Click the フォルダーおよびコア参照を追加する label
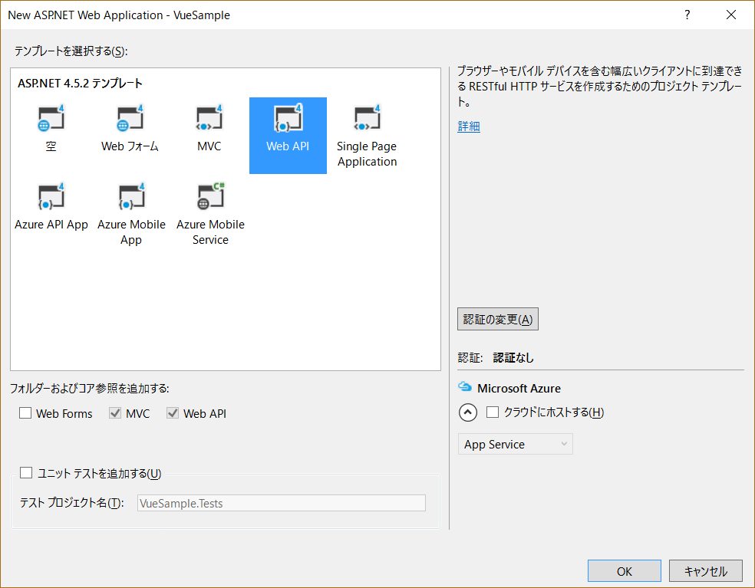The height and width of the screenshot is (588, 755). click(90, 389)
